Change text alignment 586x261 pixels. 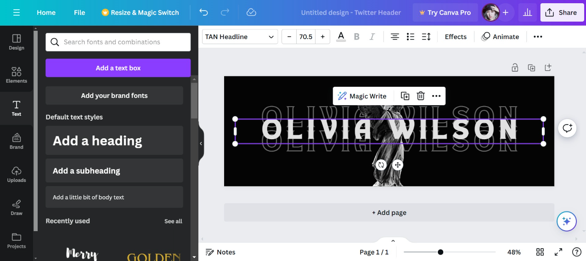[x=395, y=37]
